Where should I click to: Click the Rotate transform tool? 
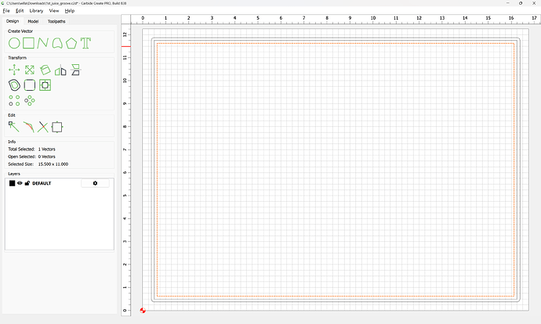(45, 70)
